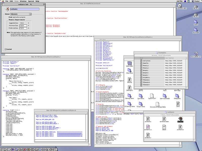Click the Preferred Size memory field
This screenshot has height=151, width=202.
click(23, 28)
